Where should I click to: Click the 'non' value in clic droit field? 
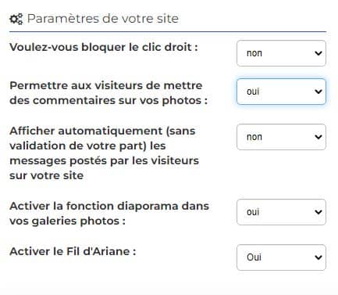(x=254, y=53)
